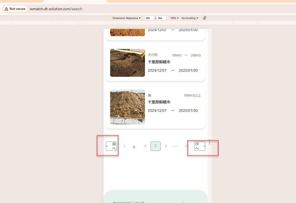This screenshot has width=296, height=203.
Task: Select page 8 in pagination
Action: pos(166,146)
